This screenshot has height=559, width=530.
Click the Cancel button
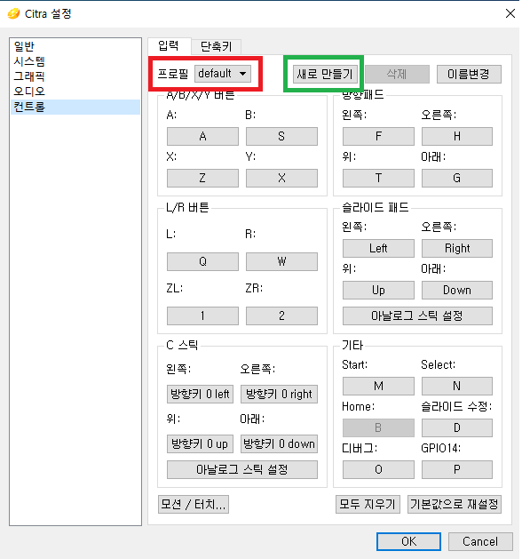(x=480, y=541)
